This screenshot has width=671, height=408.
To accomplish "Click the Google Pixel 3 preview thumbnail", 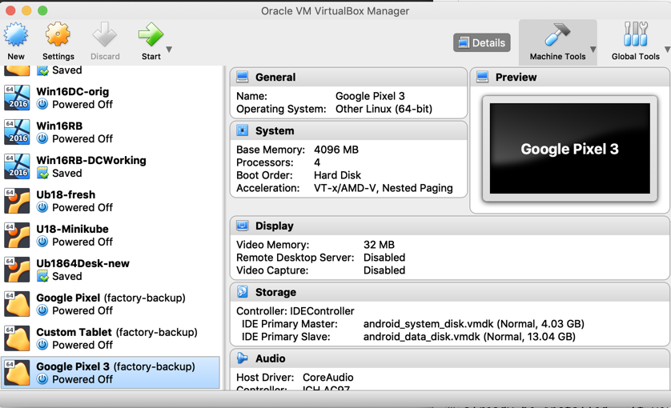I will (569, 149).
